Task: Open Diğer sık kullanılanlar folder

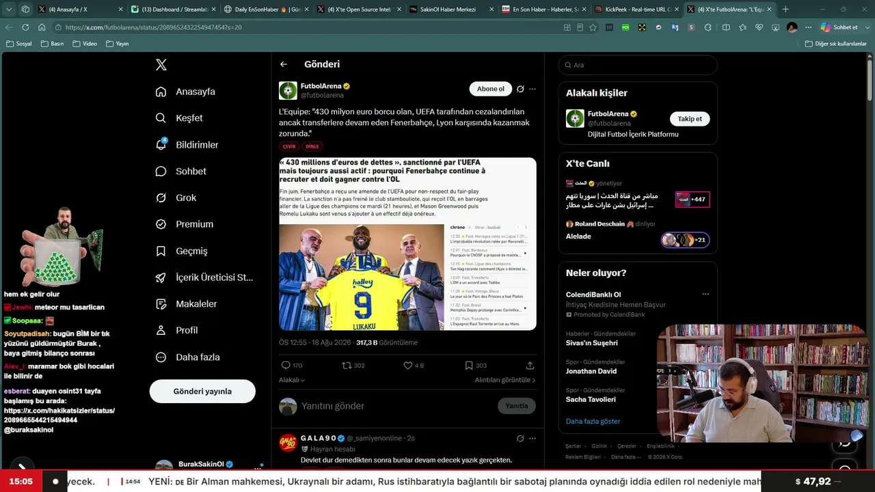Action: coord(835,44)
